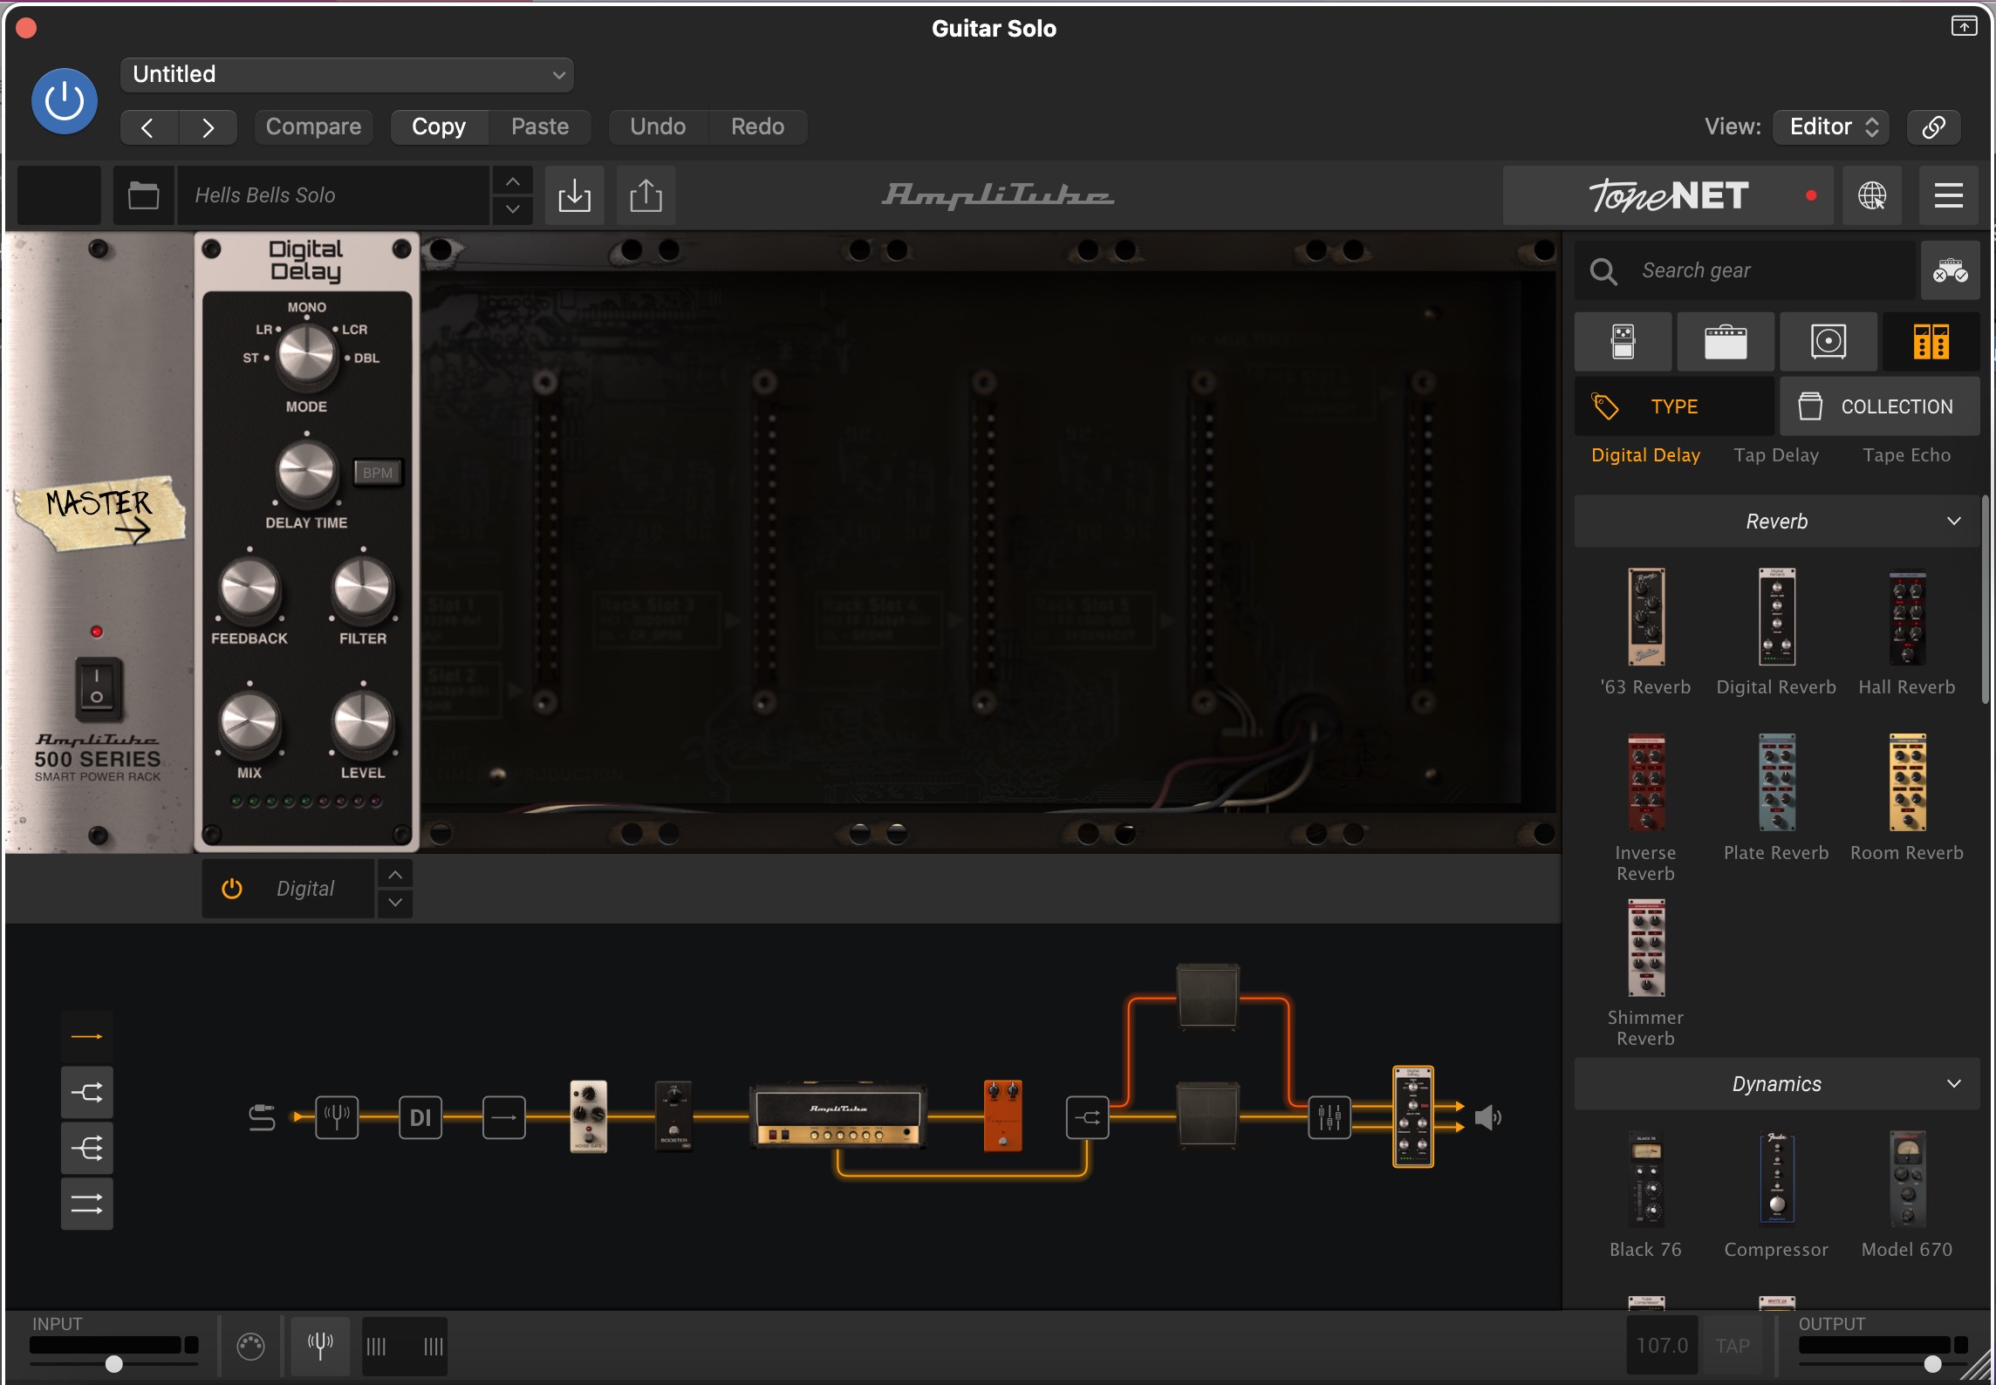Click the TAP tempo button
This screenshot has height=1385, width=1996.
[x=1733, y=1346]
